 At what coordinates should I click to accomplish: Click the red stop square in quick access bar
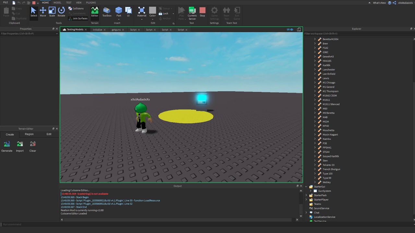click(x=34, y=3)
